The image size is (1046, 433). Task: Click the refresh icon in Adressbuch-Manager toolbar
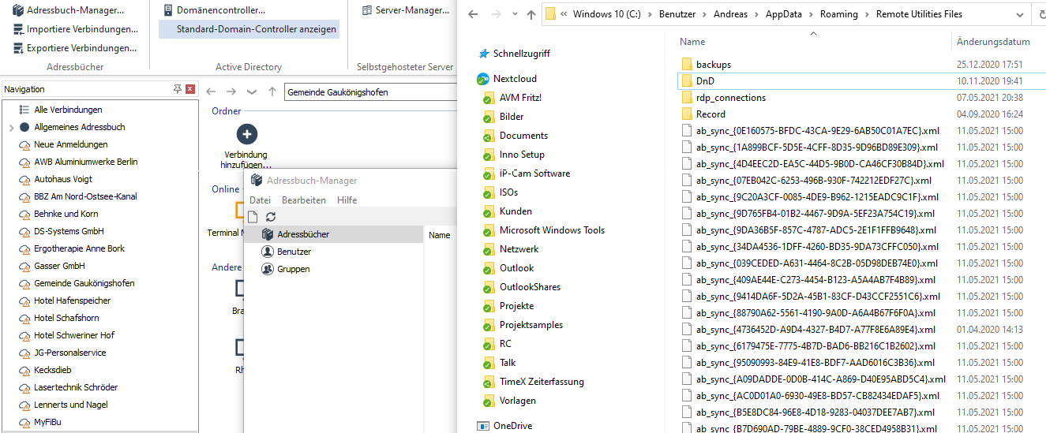(271, 217)
